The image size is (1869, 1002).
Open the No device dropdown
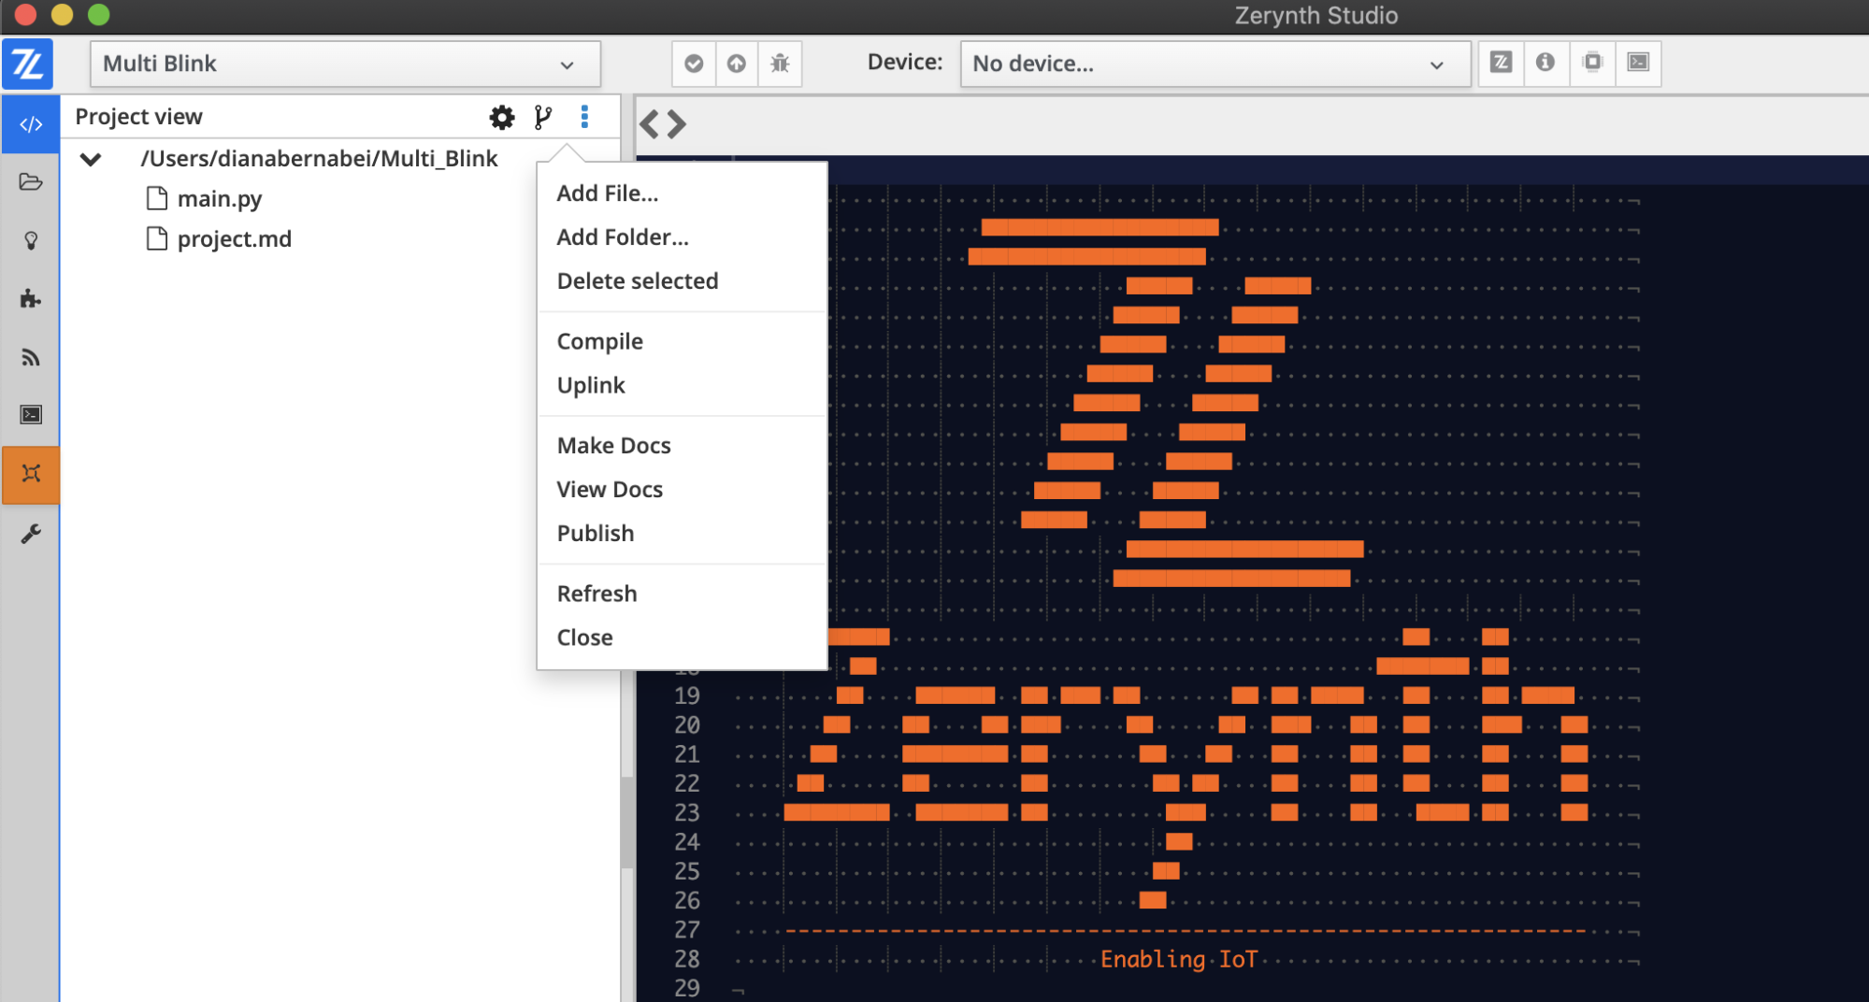1215,64
